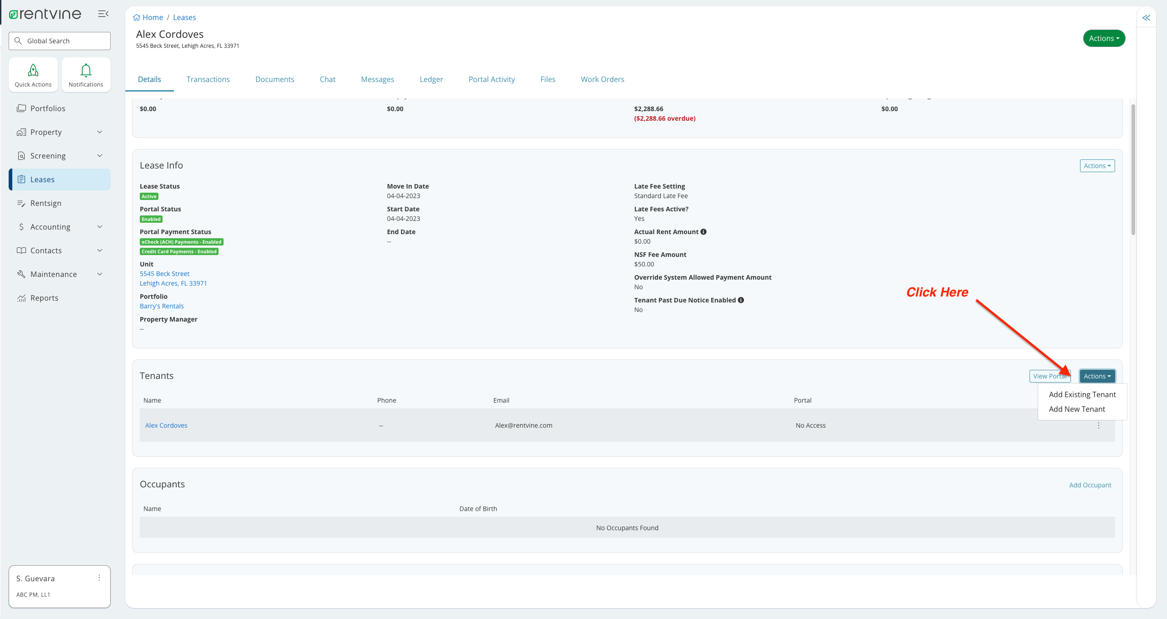
Task: Open the Leases section
Action: pyautogui.click(x=43, y=179)
